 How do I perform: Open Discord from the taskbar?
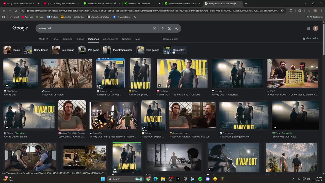click(x=208, y=179)
